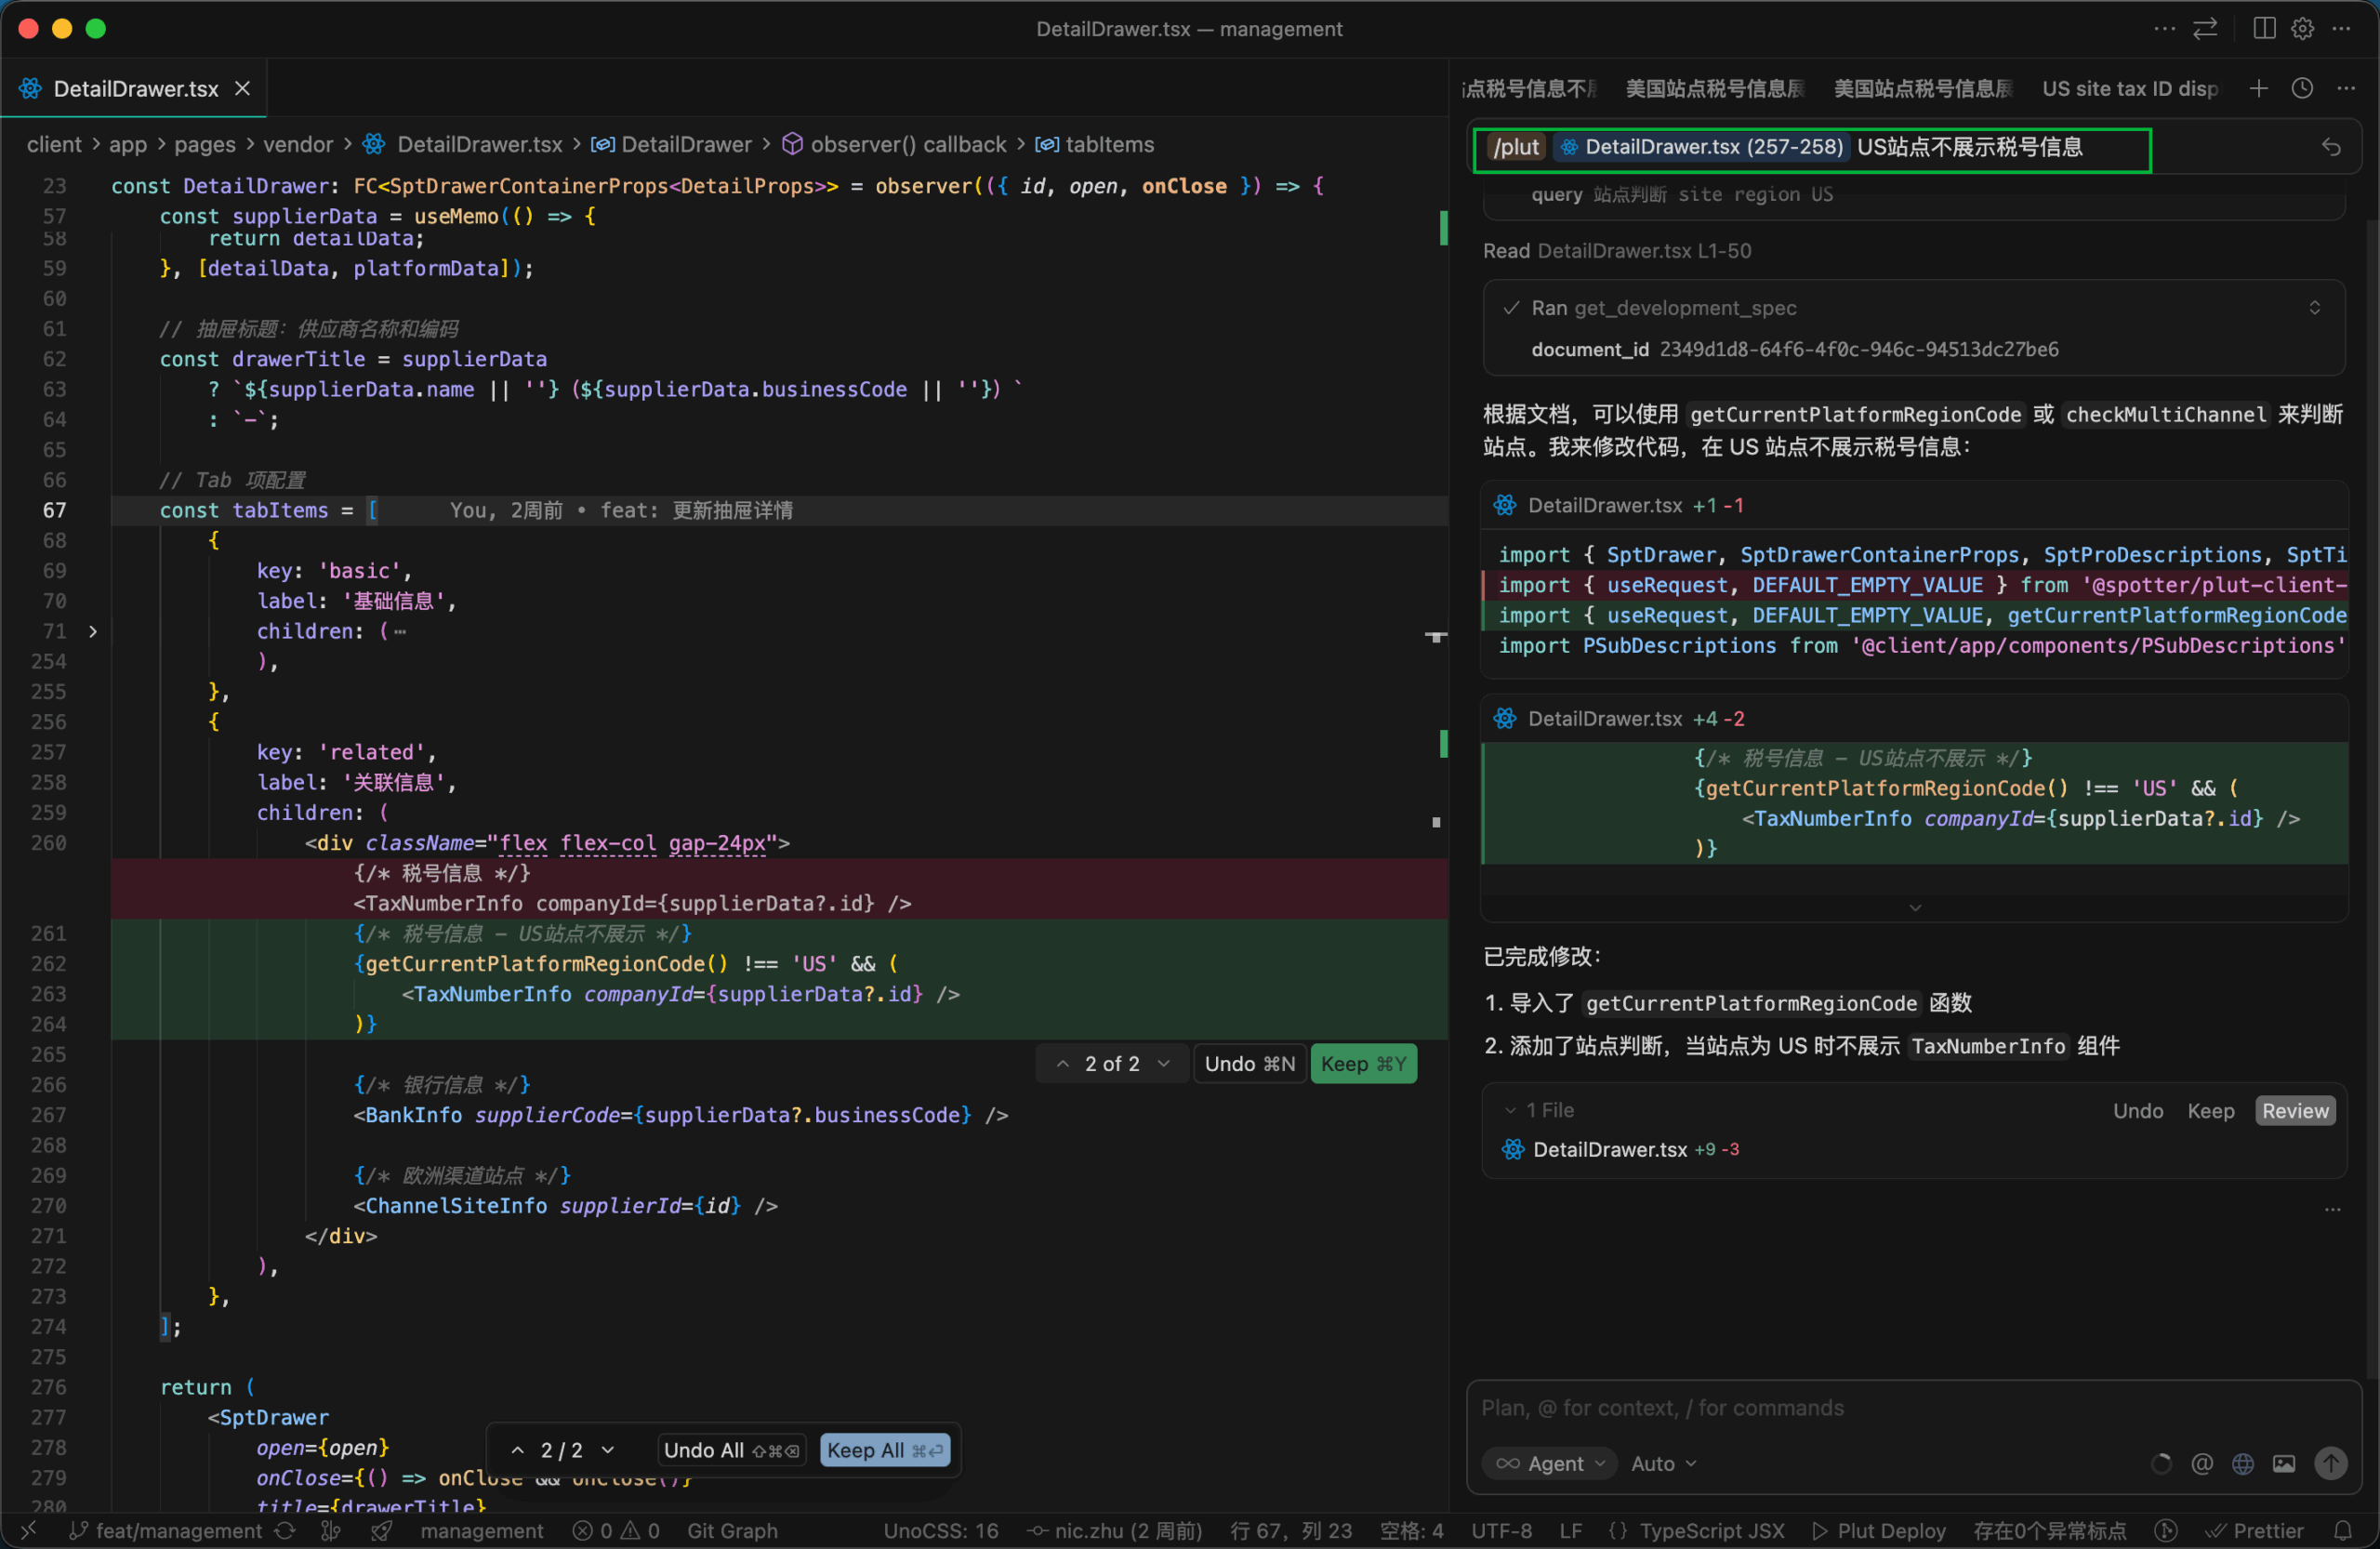Open the Auto model dropdown
Screen dimensions: 2380x1549
click(1663, 1463)
